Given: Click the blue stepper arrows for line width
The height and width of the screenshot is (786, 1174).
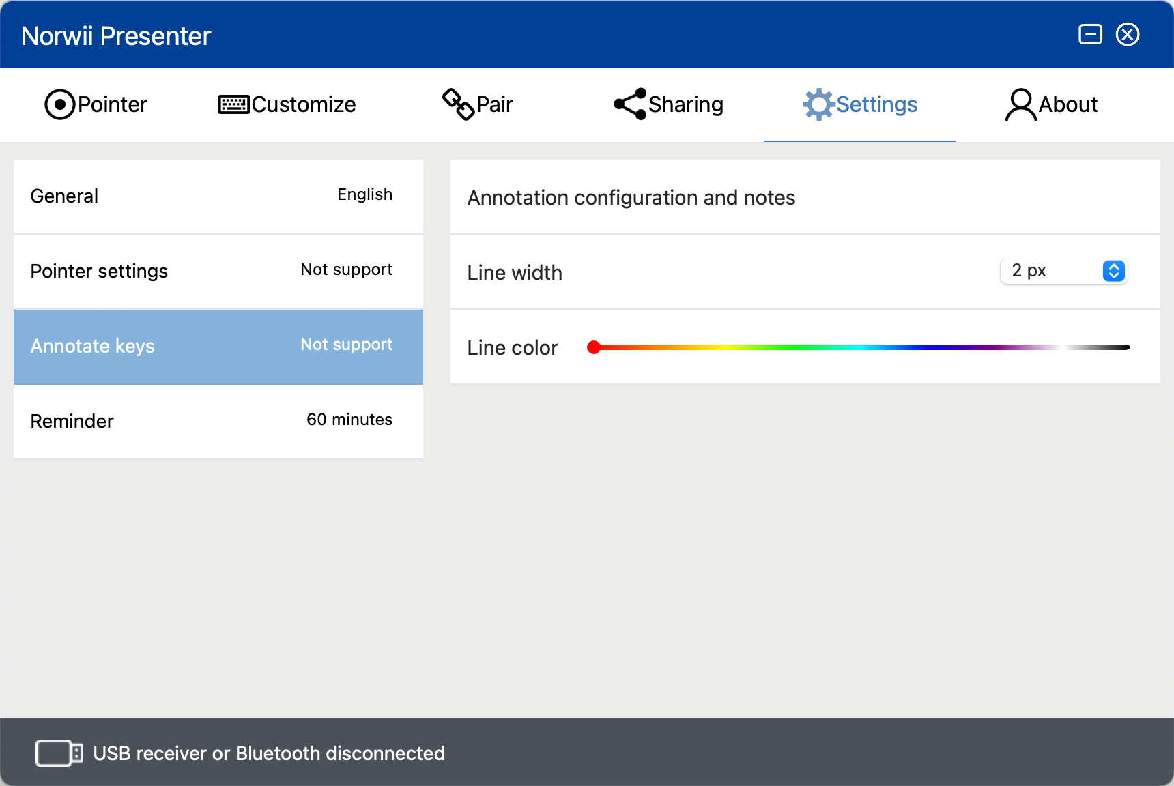Looking at the screenshot, I should click(x=1114, y=271).
